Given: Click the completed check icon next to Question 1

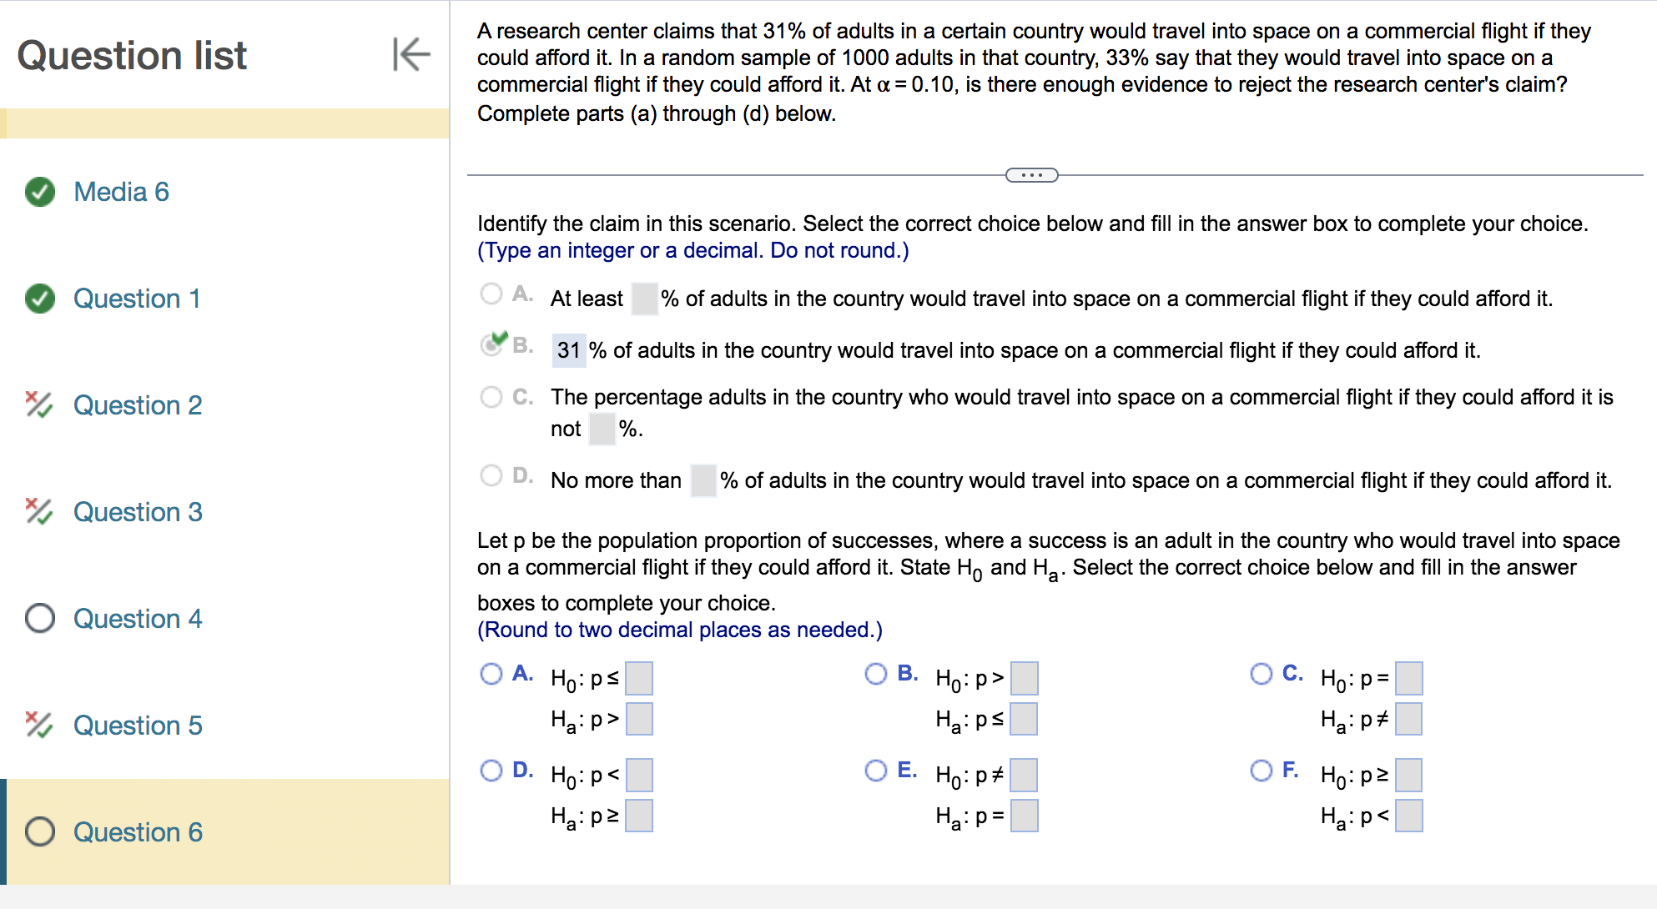Looking at the screenshot, I should pyautogui.click(x=38, y=298).
